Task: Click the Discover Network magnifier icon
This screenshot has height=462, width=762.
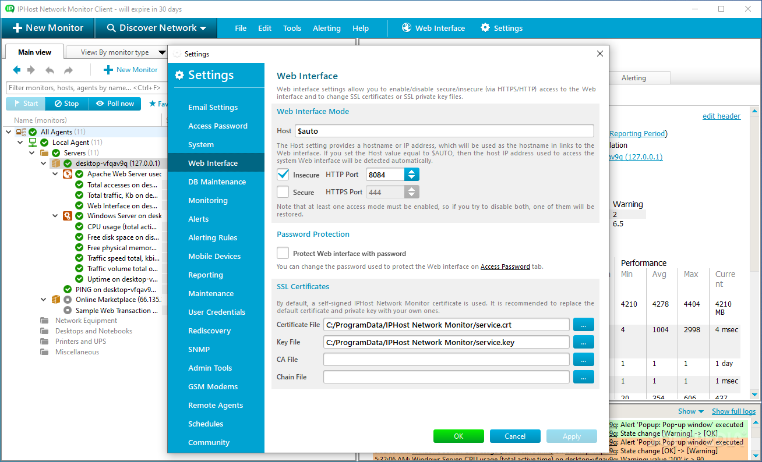Action: (x=111, y=28)
